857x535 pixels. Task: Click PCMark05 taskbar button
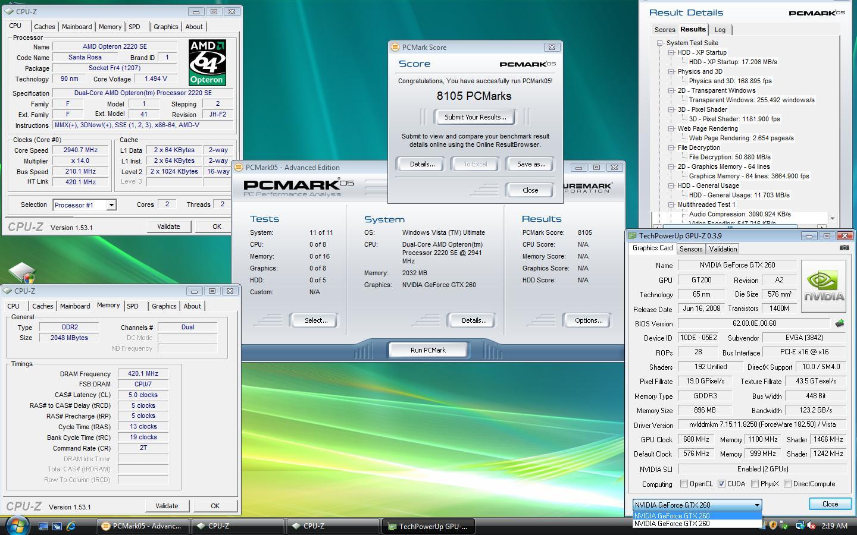(142, 526)
